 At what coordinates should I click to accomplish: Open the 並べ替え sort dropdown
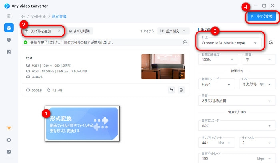(173, 31)
